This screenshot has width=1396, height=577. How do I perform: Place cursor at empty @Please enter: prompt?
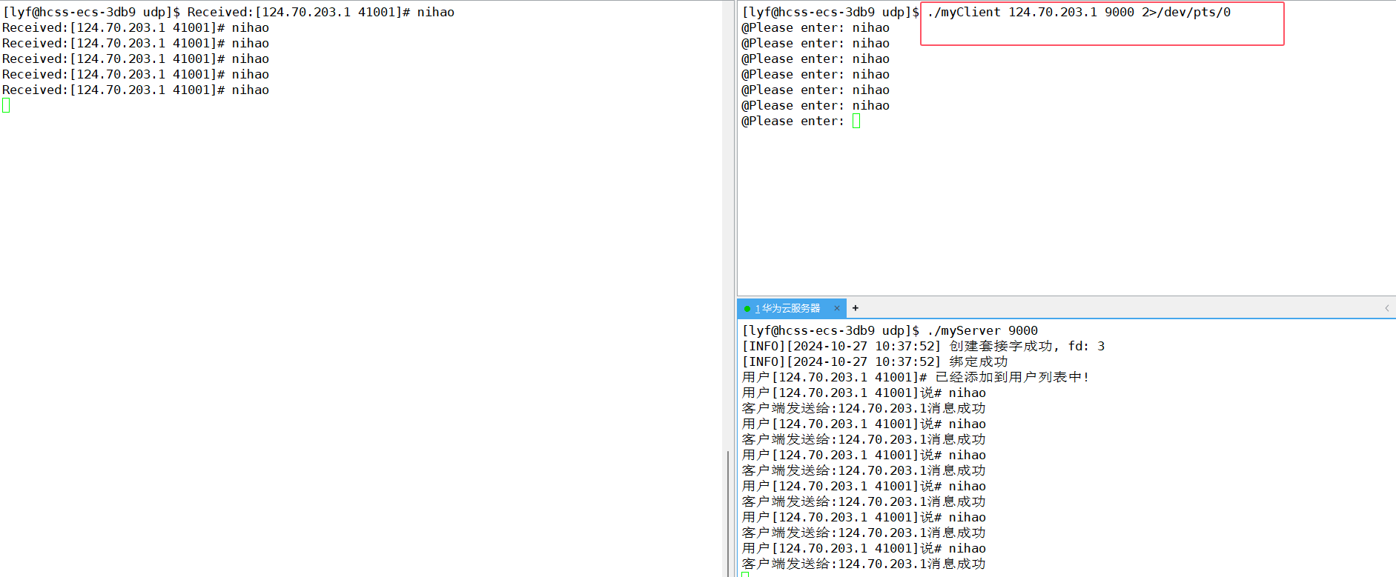tap(856, 121)
